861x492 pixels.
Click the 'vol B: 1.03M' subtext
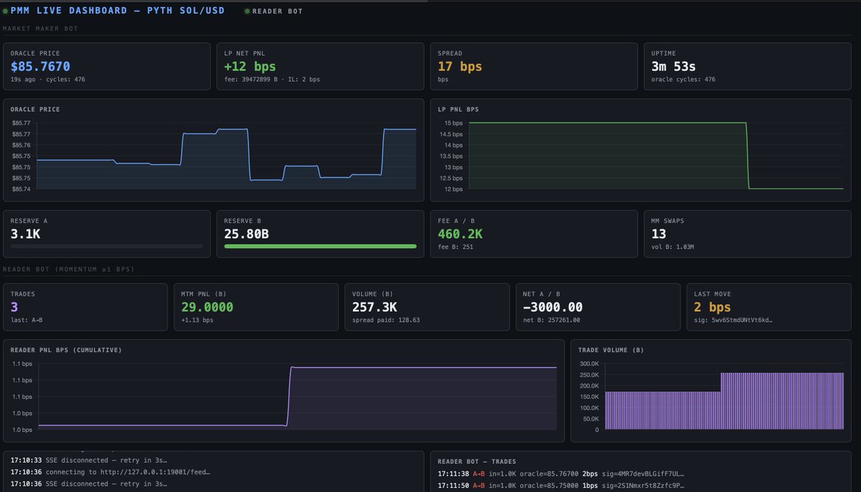coord(672,247)
